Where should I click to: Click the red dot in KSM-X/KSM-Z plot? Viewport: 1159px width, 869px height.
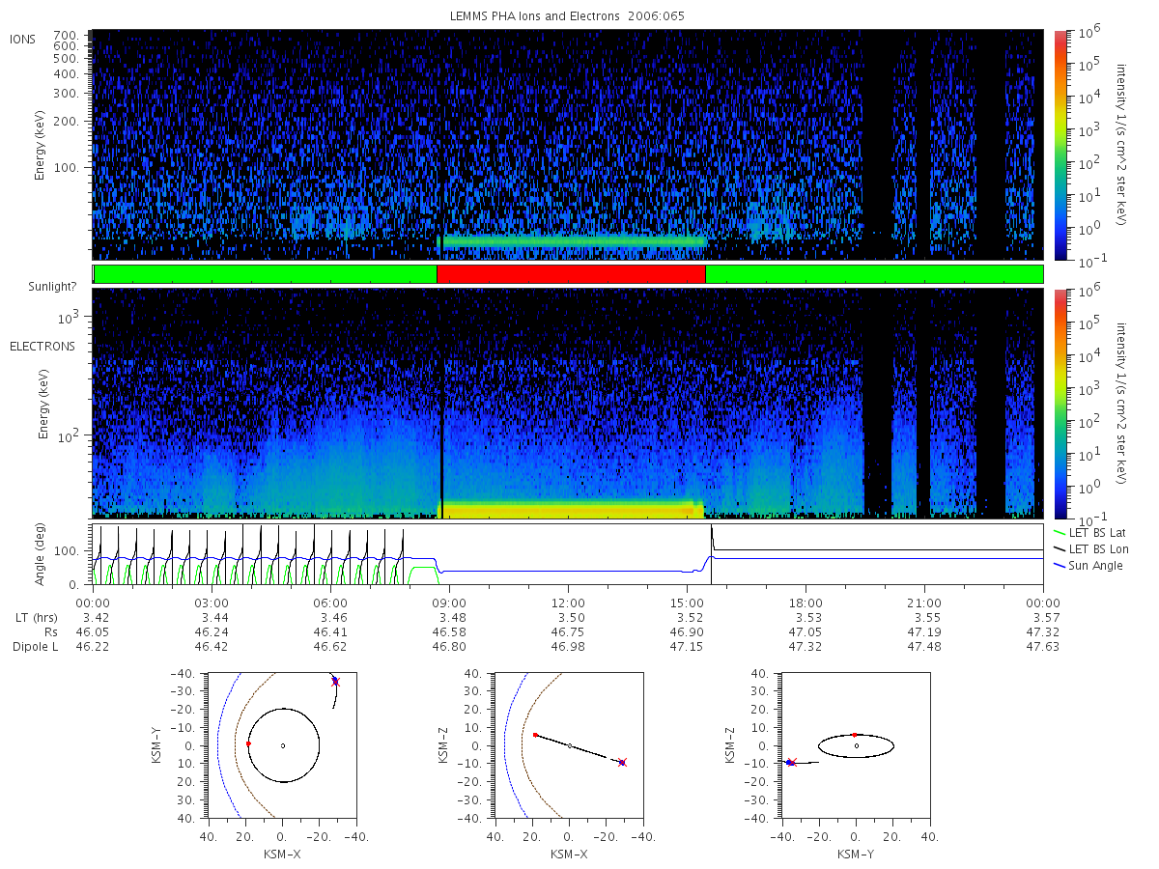click(535, 735)
